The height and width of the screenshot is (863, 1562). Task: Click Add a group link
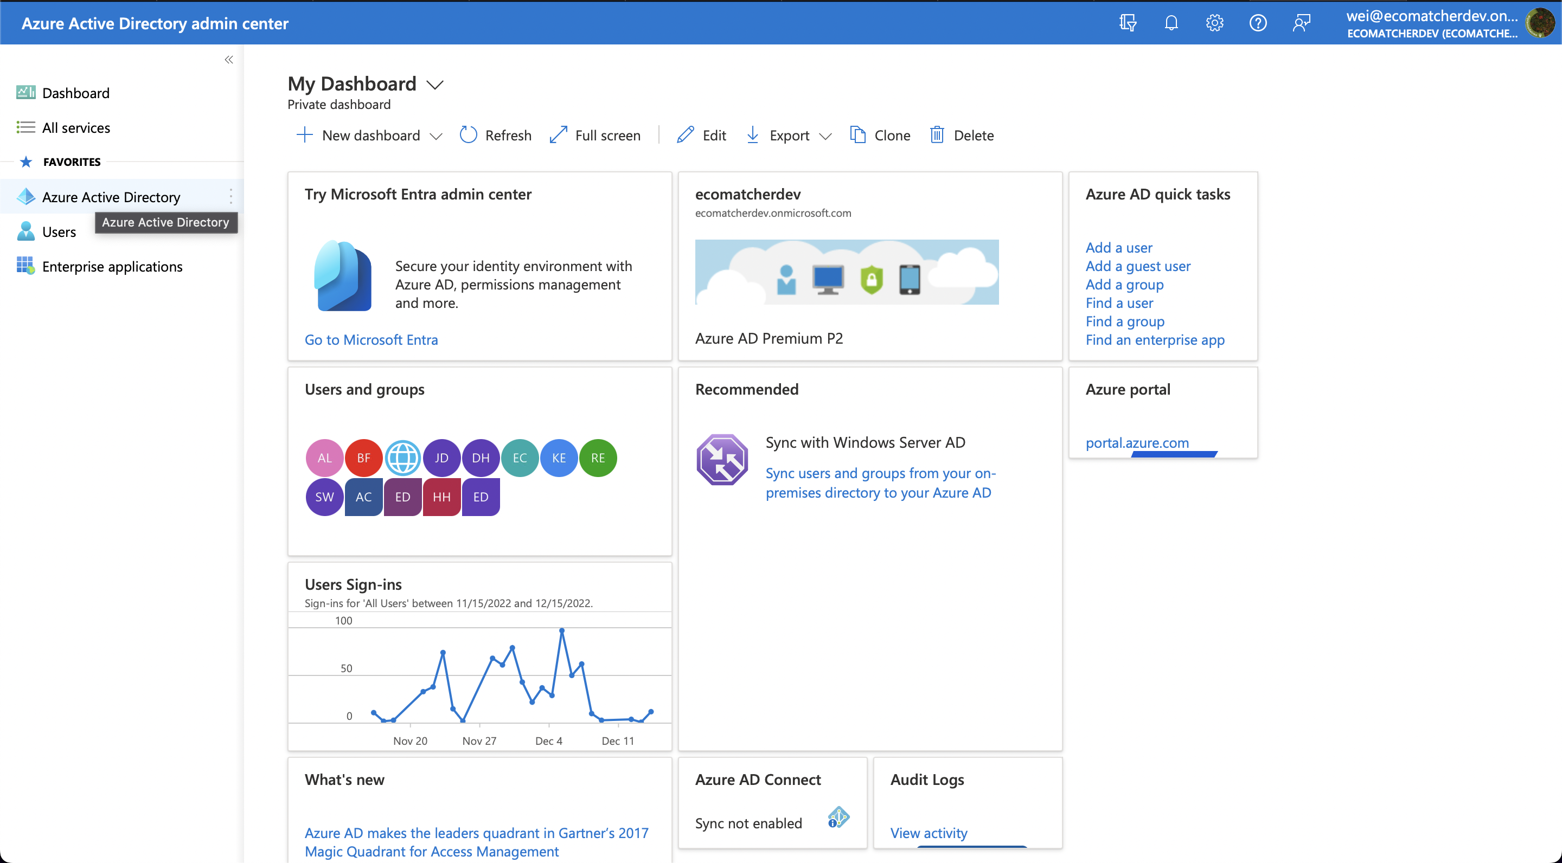[x=1124, y=284]
